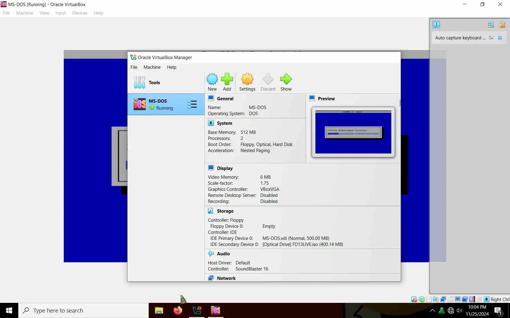Click the New virtual machine icon
The image size is (510, 318).
pos(212,79)
